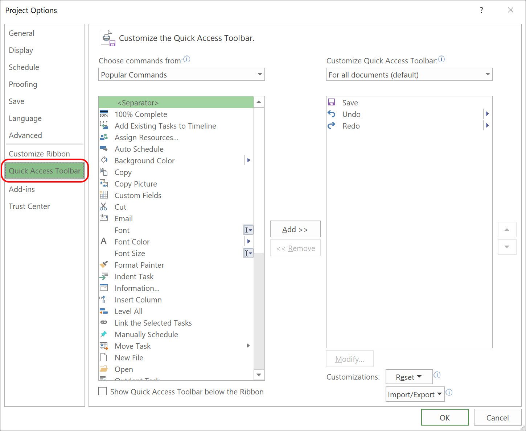Open the Popular Commands dropdown
Screen dimensions: 526x431
(181, 75)
